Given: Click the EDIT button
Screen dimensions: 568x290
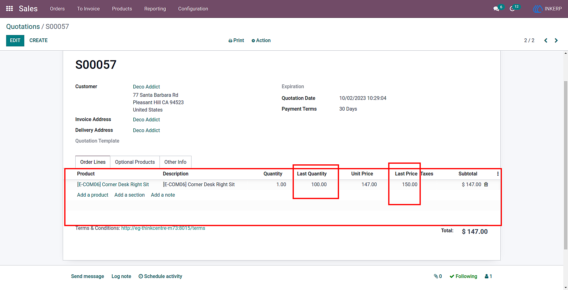Looking at the screenshot, I should [15, 41].
